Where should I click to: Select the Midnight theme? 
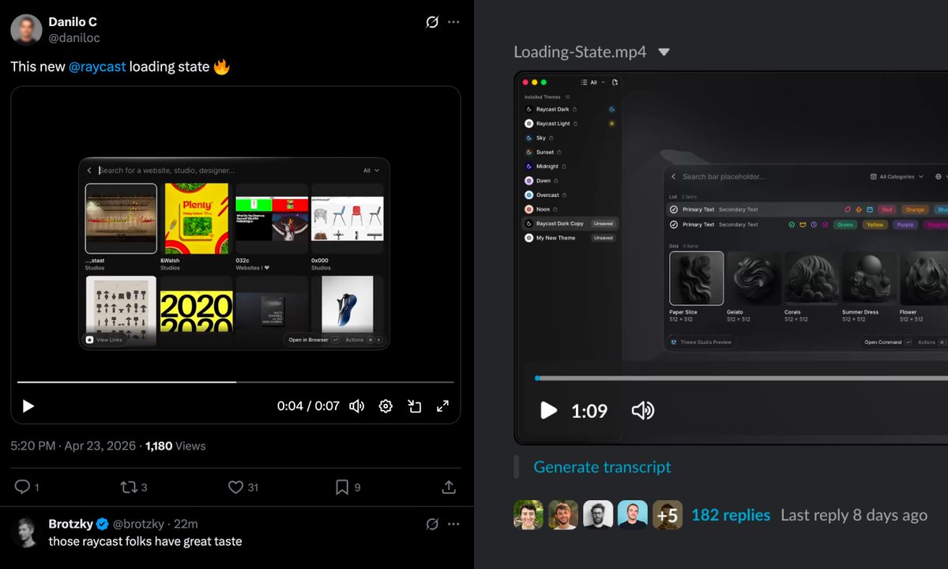point(547,166)
